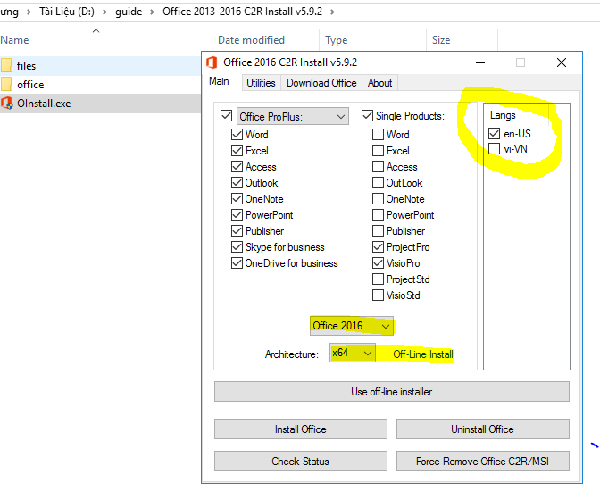Uncheck Publisher under Office ProPlus
This screenshot has width=600, height=491.
(237, 230)
